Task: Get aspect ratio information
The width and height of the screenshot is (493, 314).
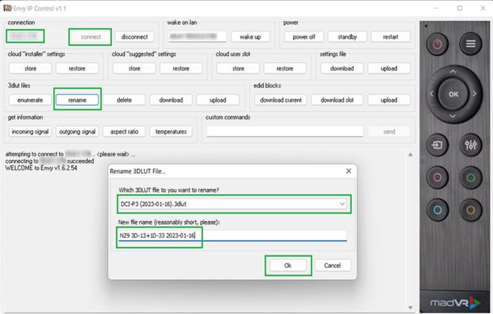Action: tap(124, 132)
